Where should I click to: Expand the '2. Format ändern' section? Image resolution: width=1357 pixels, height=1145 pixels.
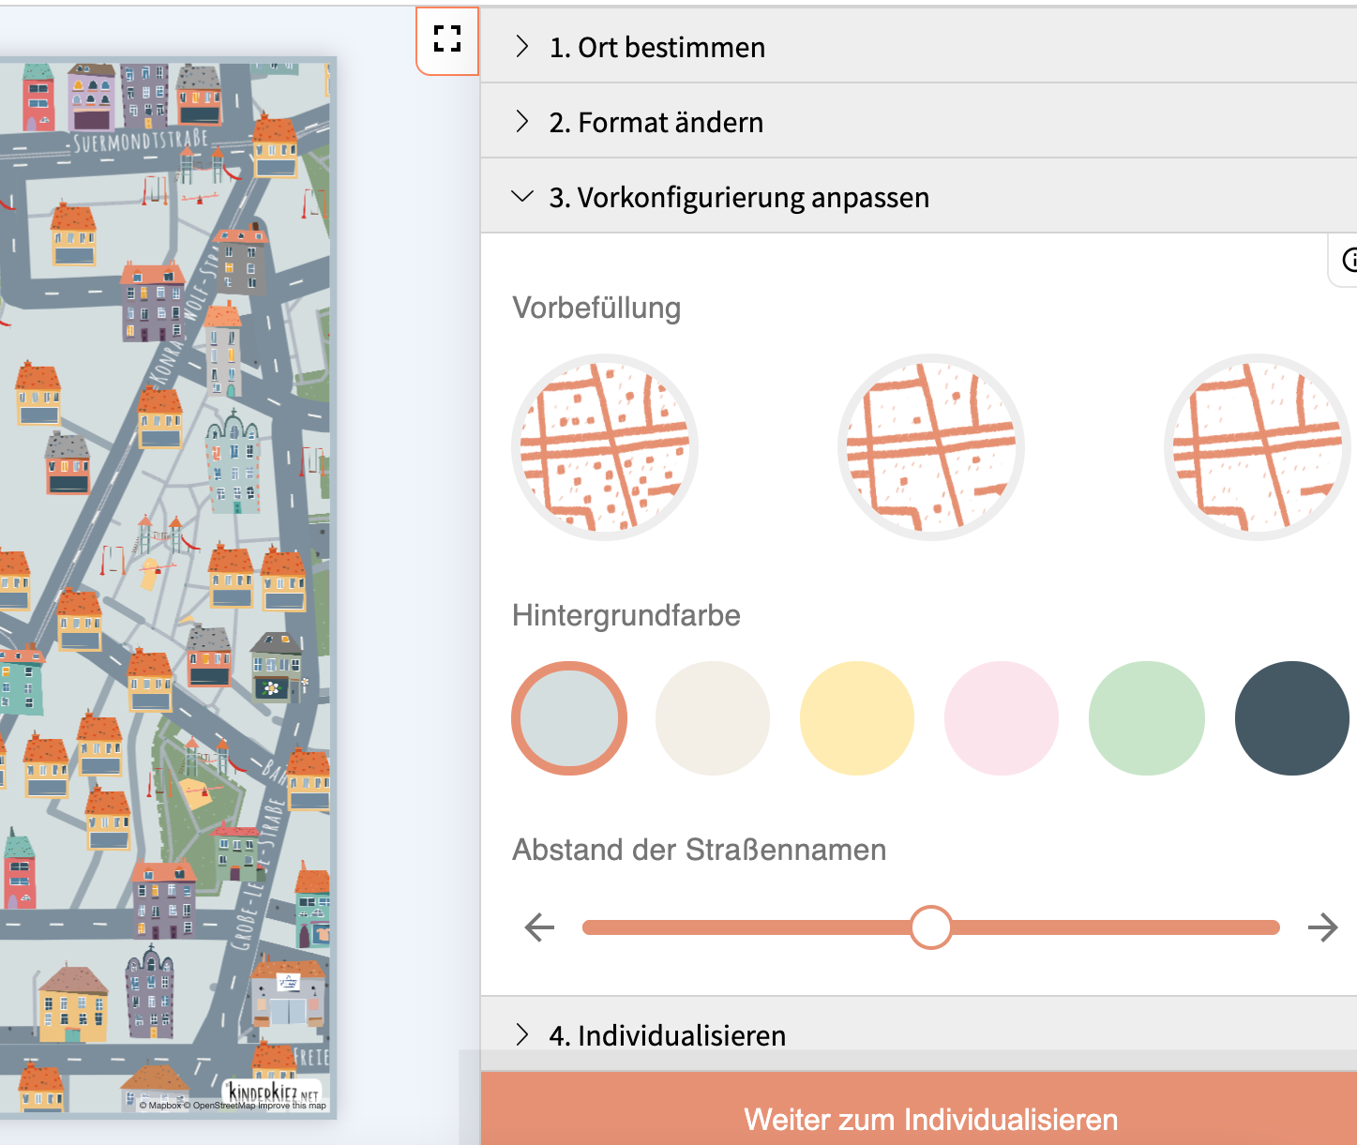[x=656, y=122]
